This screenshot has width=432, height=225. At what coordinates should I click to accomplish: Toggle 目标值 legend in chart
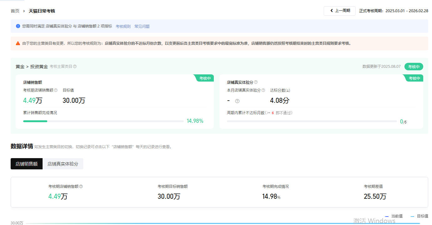coord(419,216)
